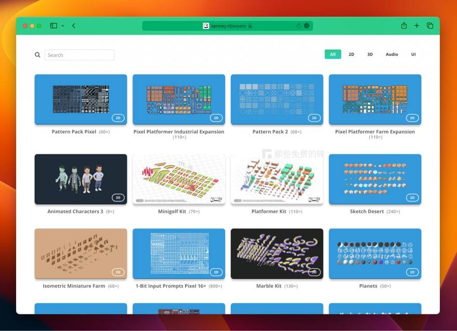The image size is (457, 331).
Task: Click 2D badge on Farm Expansion card
Action: (x=412, y=118)
